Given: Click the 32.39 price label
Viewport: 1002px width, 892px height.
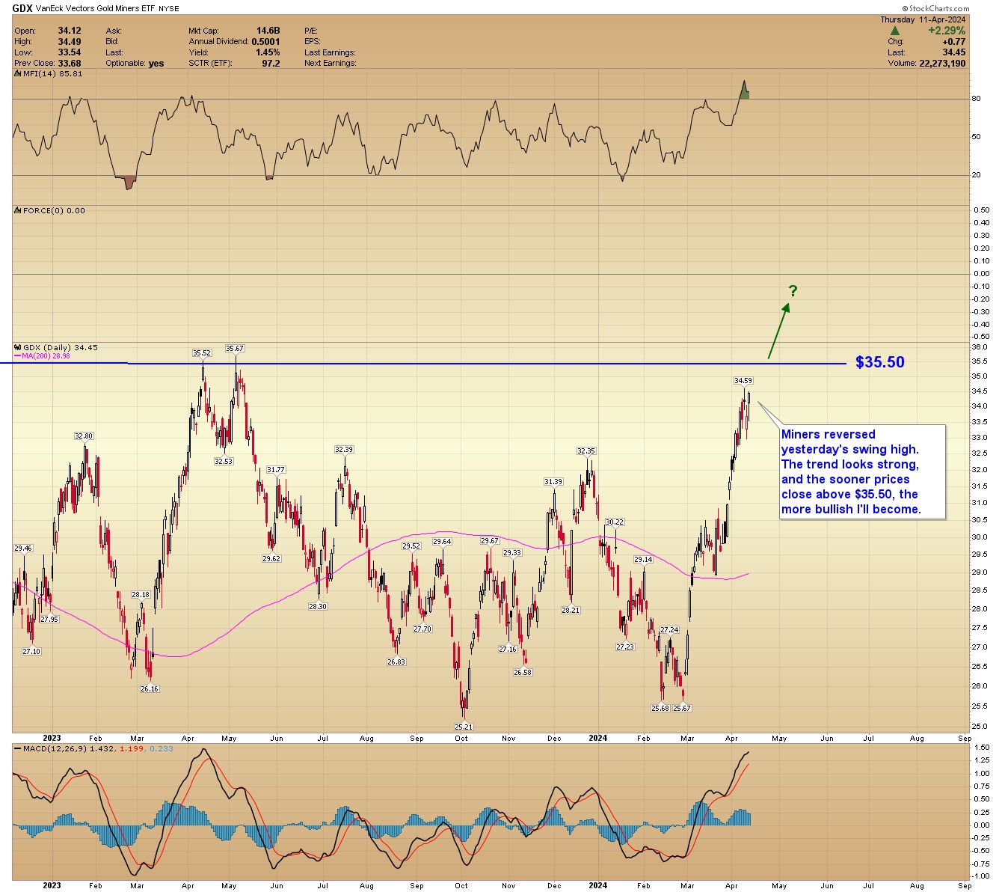Looking at the screenshot, I should coord(344,450).
